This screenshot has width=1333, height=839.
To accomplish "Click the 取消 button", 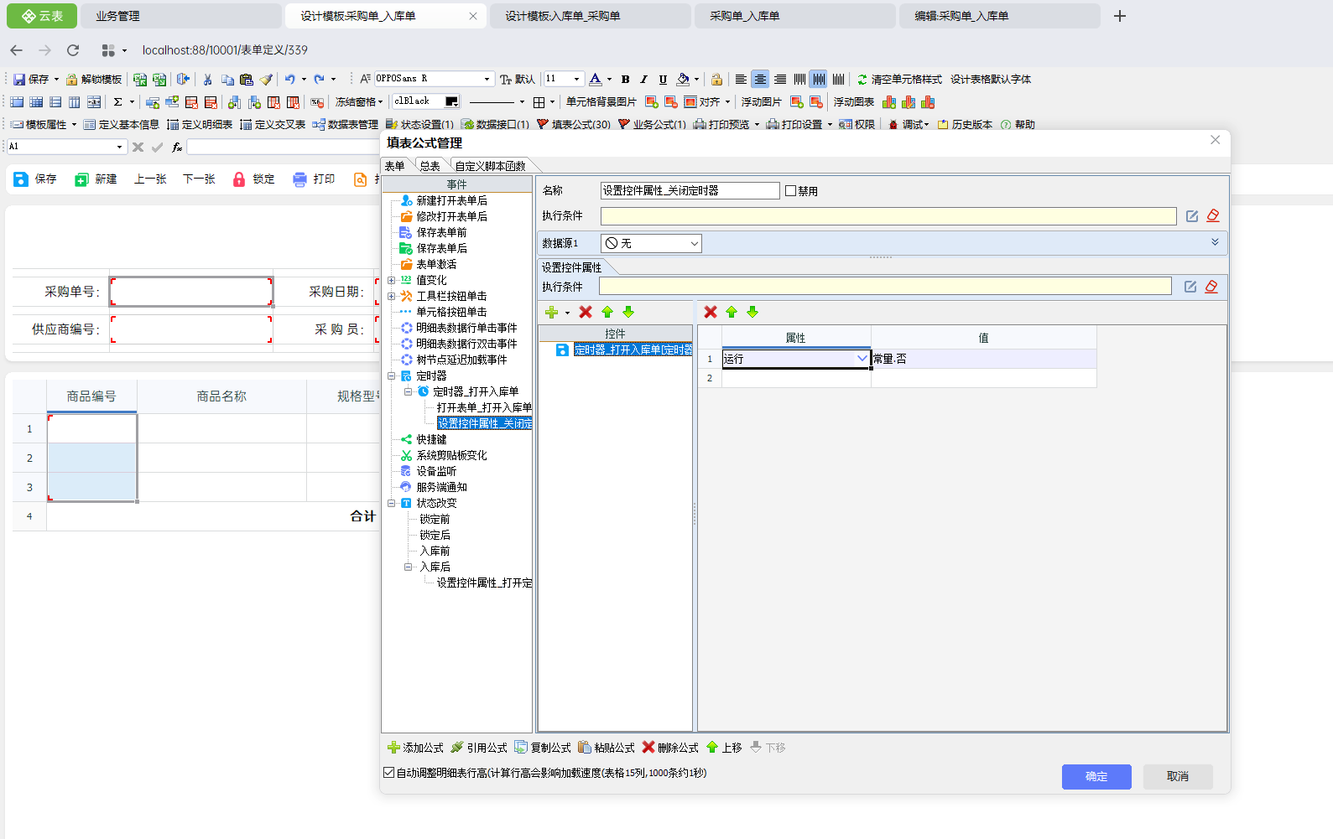I will (x=1177, y=777).
